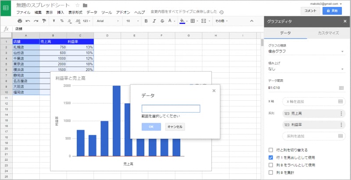Click the blue 共有 button
This screenshot has width=351, height=180.
332,11
